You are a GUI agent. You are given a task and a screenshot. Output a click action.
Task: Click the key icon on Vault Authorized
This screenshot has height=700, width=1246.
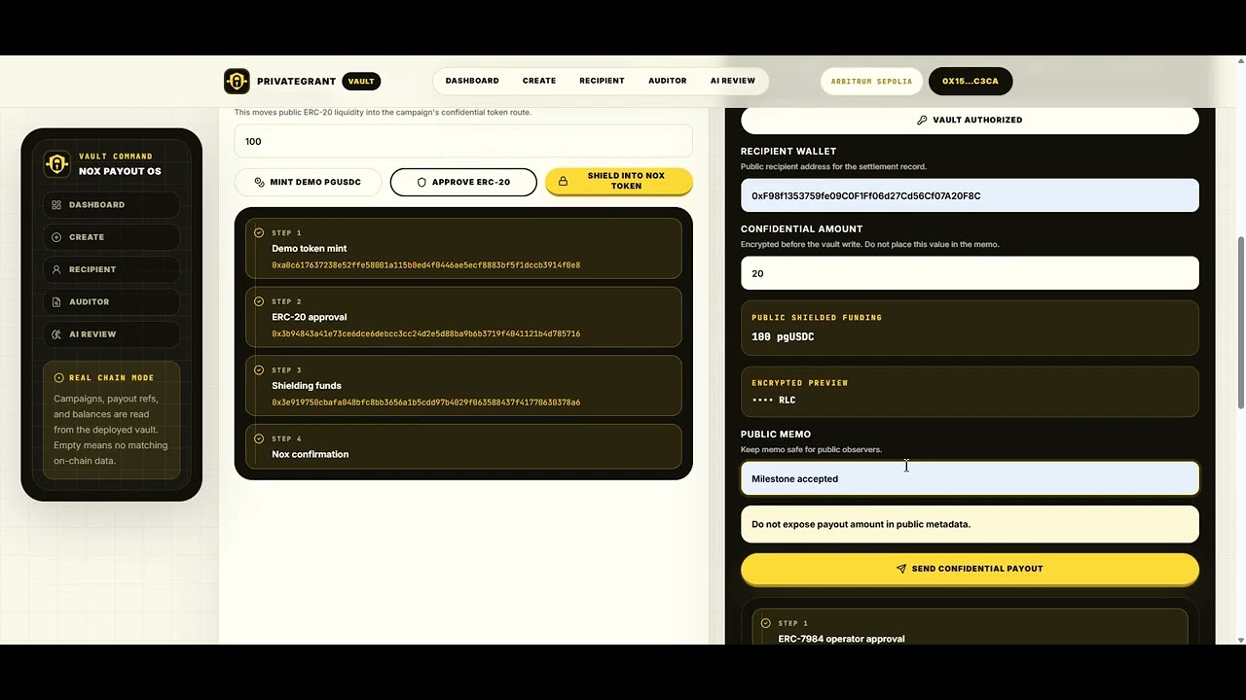[922, 121]
